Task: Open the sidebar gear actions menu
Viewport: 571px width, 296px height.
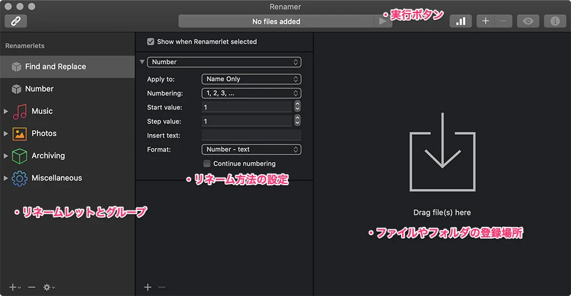Action: (x=49, y=287)
